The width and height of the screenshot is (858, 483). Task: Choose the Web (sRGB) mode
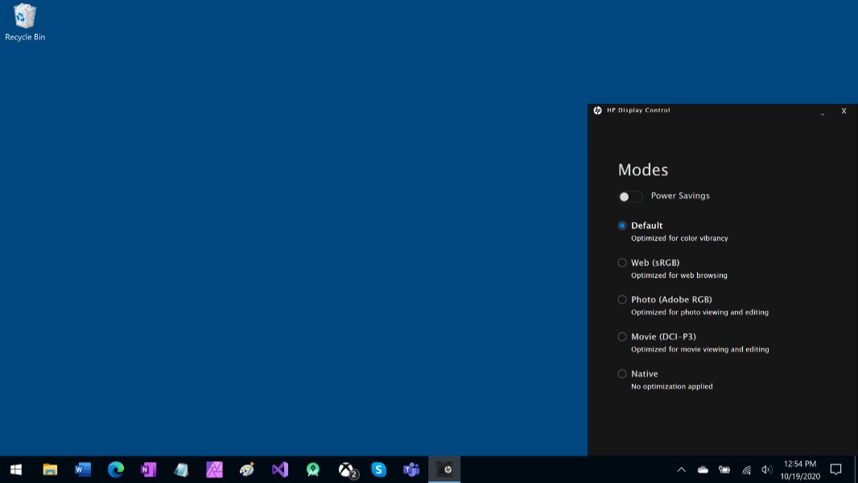tap(622, 262)
